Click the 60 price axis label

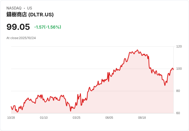[178, 113]
